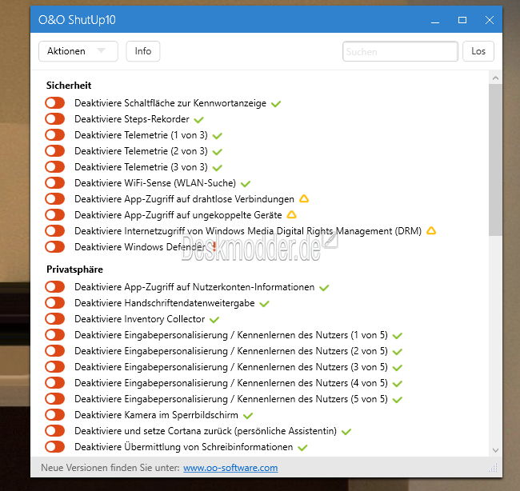Toggle Deaktiviere Steps-Rekorder switch
The image size is (520, 491).
pyautogui.click(x=55, y=118)
